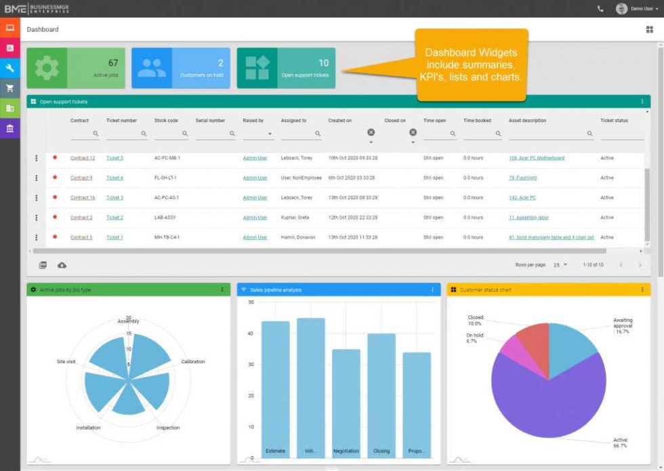Open Customer status chart options menu
The height and width of the screenshot is (471, 664).
tap(642, 290)
